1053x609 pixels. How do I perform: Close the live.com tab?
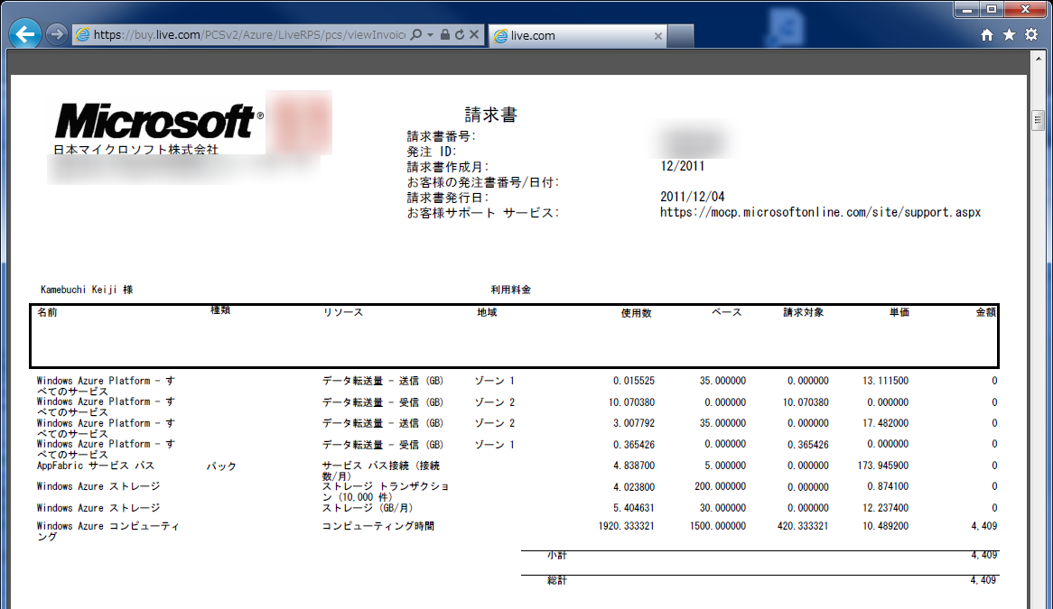click(658, 36)
